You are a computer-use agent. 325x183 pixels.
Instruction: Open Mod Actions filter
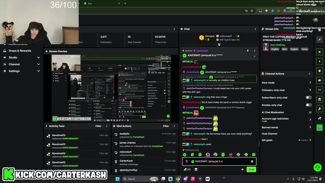(166, 126)
